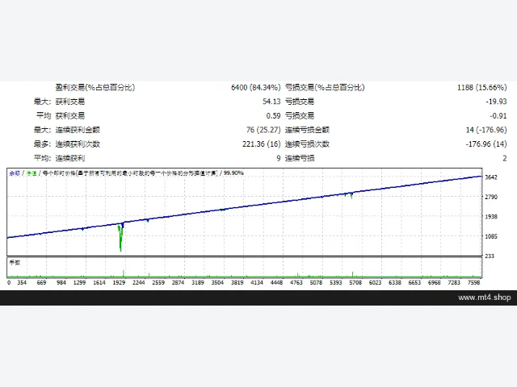
Task: Click the 7283 x-axis label
Action: click(454, 282)
